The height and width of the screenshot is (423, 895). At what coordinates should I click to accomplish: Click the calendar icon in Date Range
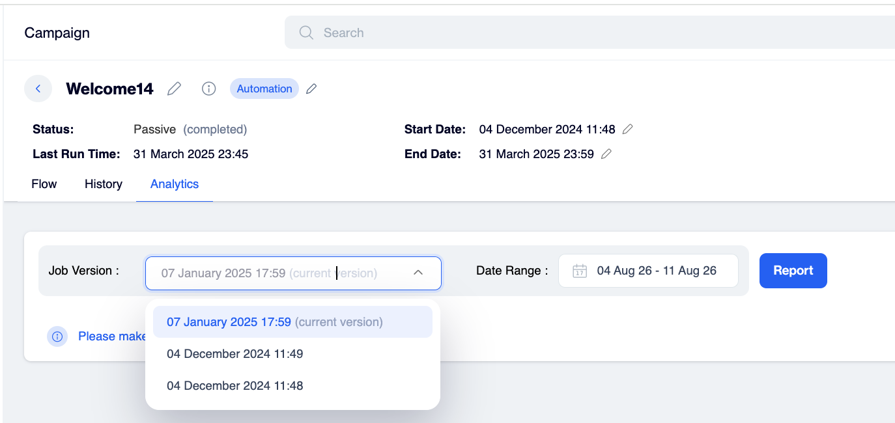coord(580,271)
